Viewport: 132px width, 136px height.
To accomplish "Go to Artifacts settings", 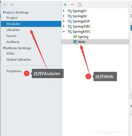I will point(13,42).
